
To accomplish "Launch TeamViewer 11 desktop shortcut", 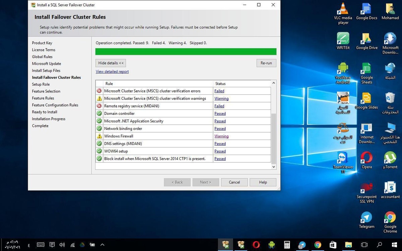I will [343, 162].
